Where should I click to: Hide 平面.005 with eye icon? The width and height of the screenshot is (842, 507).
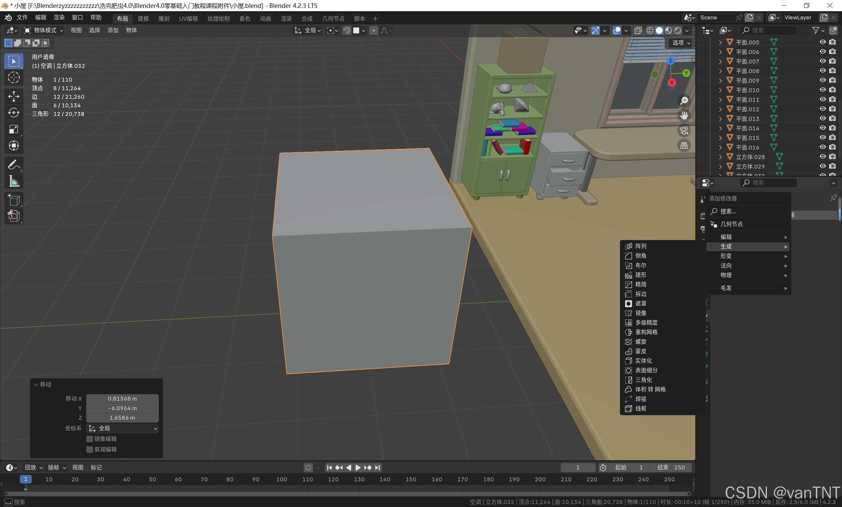(823, 42)
